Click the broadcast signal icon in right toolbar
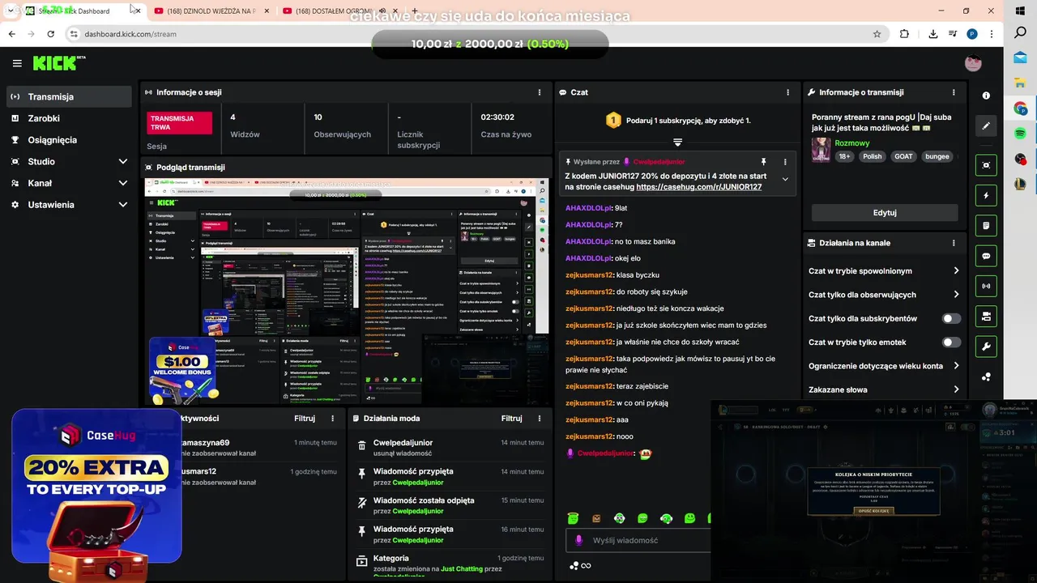 [x=986, y=286]
